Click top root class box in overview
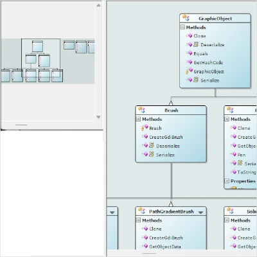This screenshot has height=257, width=257. click(37, 46)
